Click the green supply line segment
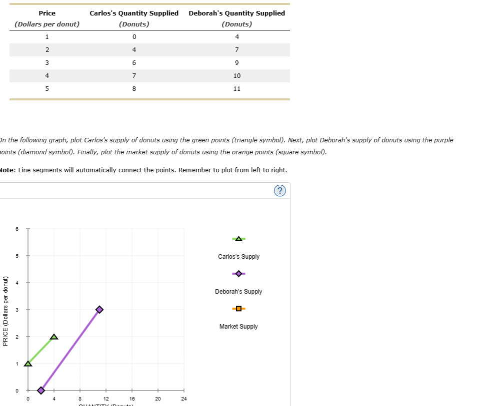Image resolution: width=477 pixels, height=406 pixels. [x=41, y=350]
